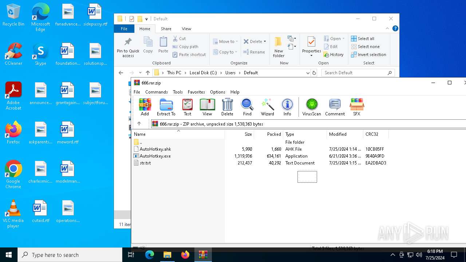Open the Quick Access Toolbar customize dropdown
The width and height of the screenshot is (466, 262).
[x=146, y=19]
